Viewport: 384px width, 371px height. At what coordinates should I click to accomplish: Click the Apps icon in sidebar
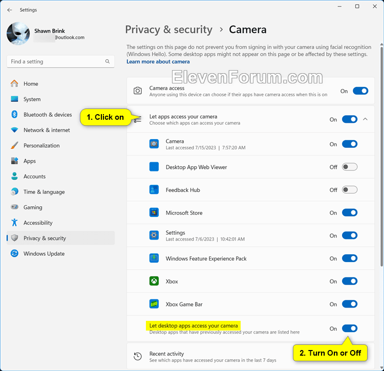pos(14,161)
